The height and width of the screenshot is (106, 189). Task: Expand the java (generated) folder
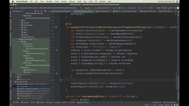click(x=15, y=74)
